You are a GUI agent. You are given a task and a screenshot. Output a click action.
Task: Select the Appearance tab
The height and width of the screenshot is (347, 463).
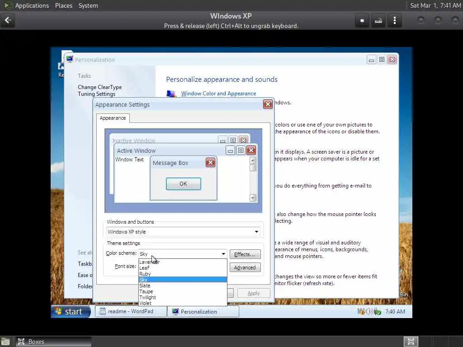click(x=113, y=118)
